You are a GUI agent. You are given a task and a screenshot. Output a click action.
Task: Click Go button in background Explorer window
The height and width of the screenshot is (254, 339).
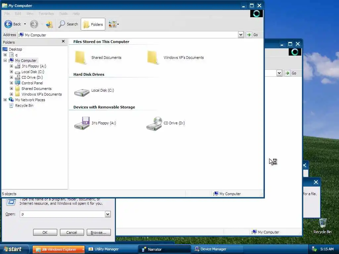tap(291, 73)
